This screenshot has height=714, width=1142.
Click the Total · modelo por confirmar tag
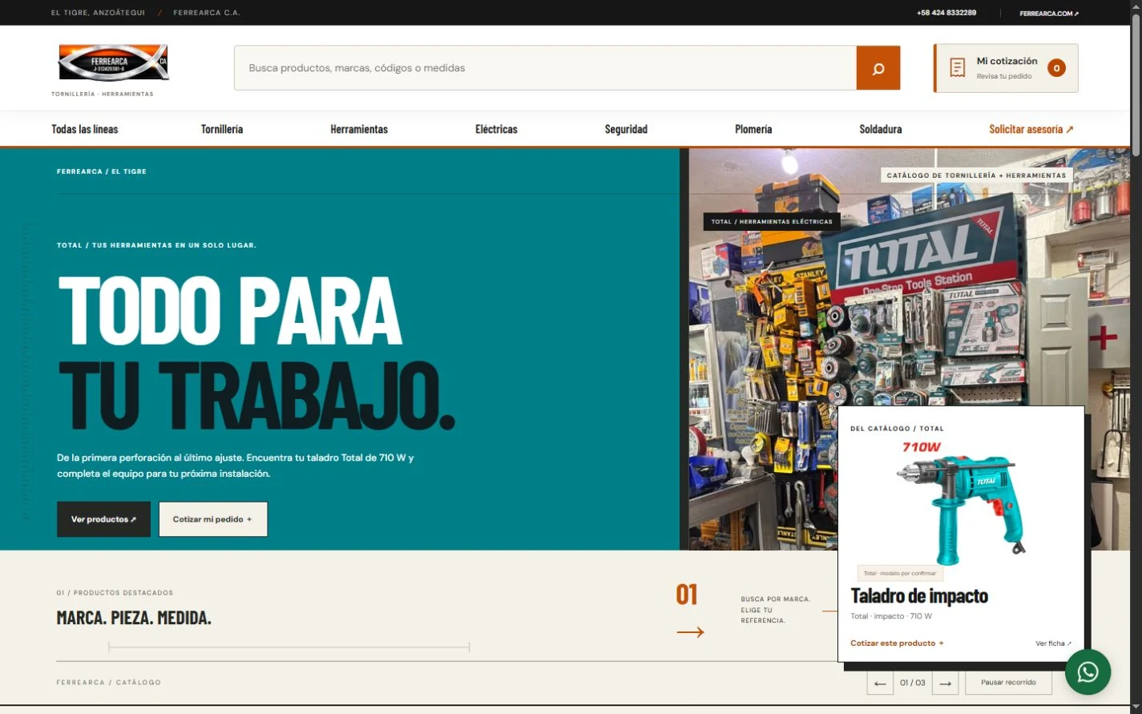[x=900, y=574]
